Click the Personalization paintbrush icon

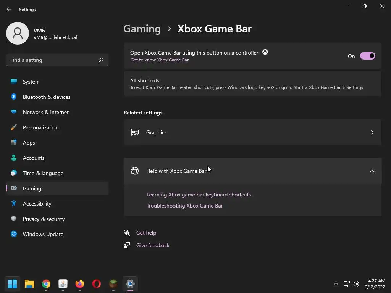tap(14, 127)
